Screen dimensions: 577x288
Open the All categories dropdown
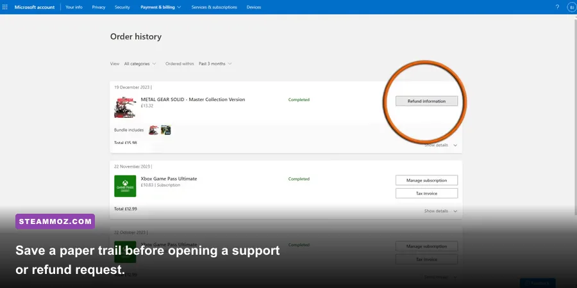(140, 63)
